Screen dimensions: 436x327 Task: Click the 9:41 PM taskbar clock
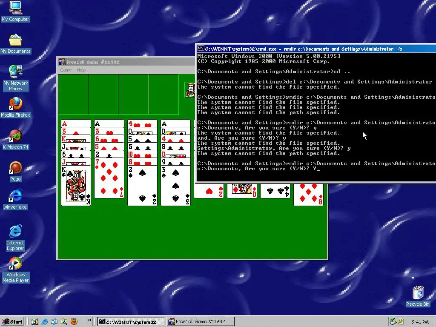pos(420,322)
